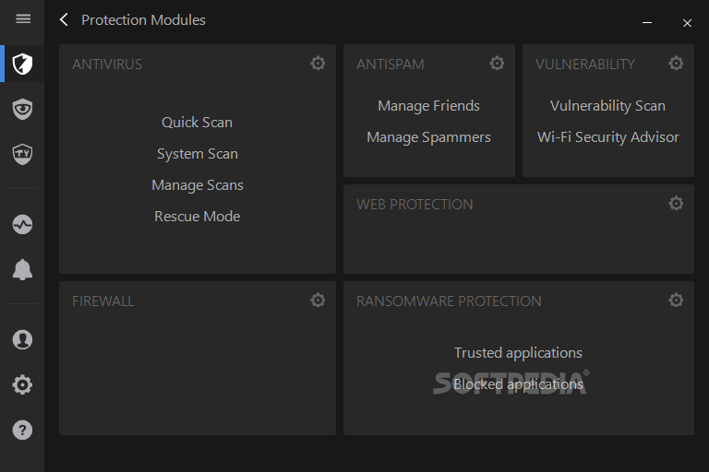Start a Quick Scan
The image size is (709, 472).
click(x=198, y=123)
